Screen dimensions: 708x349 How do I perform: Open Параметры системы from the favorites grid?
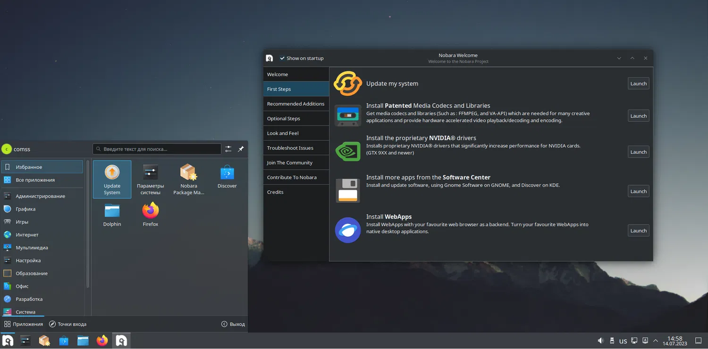(x=151, y=179)
